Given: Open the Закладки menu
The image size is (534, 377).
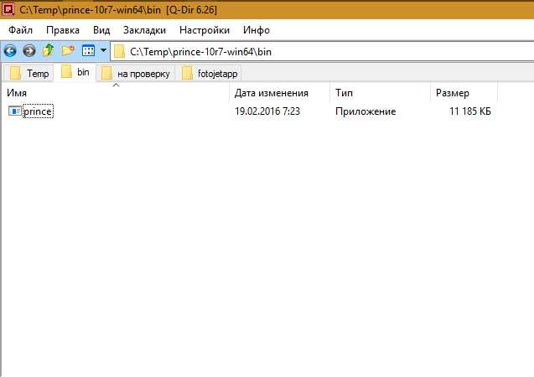Looking at the screenshot, I should click(x=144, y=30).
